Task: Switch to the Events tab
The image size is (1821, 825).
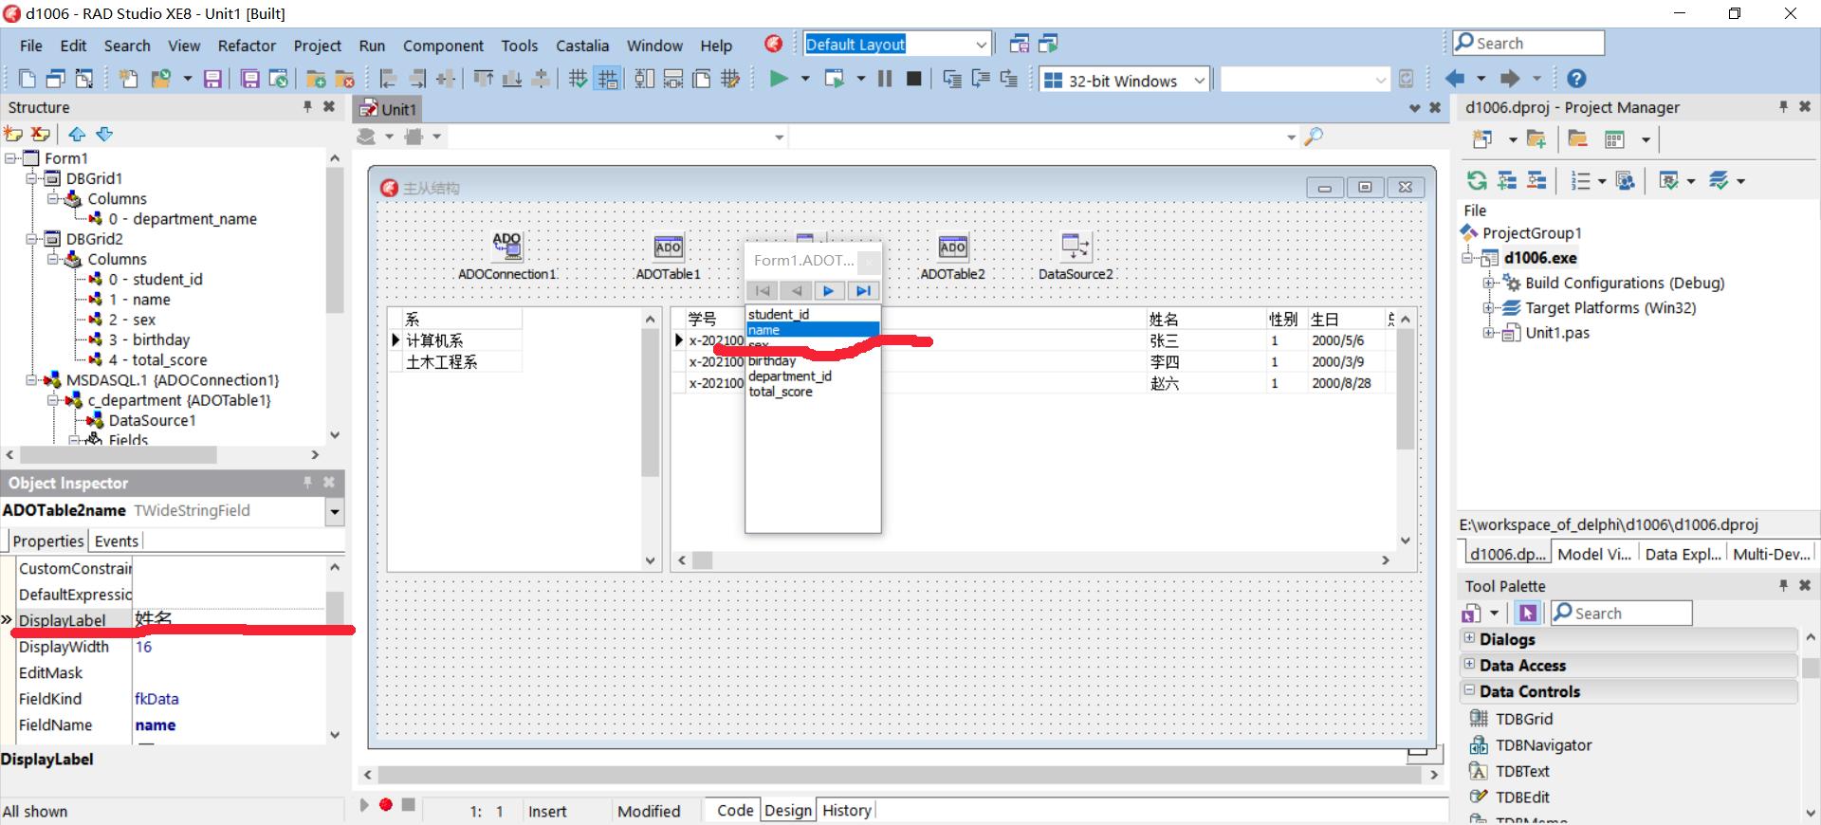Action: pyautogui.click(x=117, y=541)
